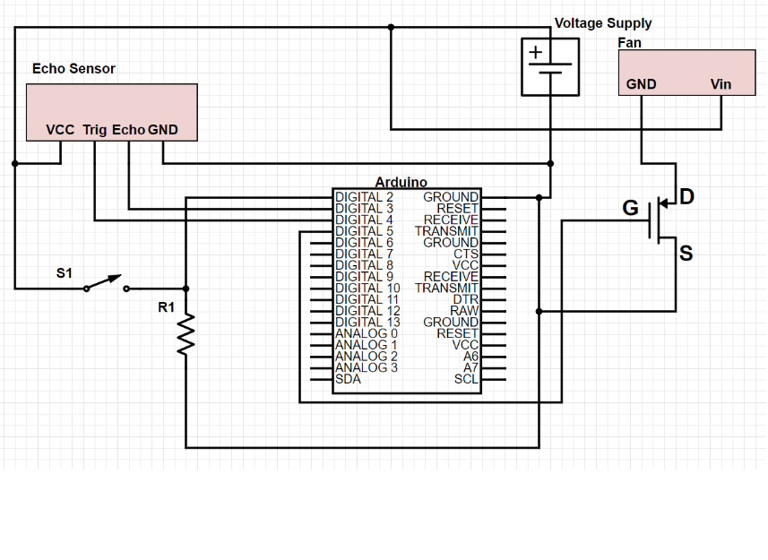Click the Trig pin label
Image resolution: width=768 pixels, height=560 pixels.
pyautogui.click(x=94, y=130)
